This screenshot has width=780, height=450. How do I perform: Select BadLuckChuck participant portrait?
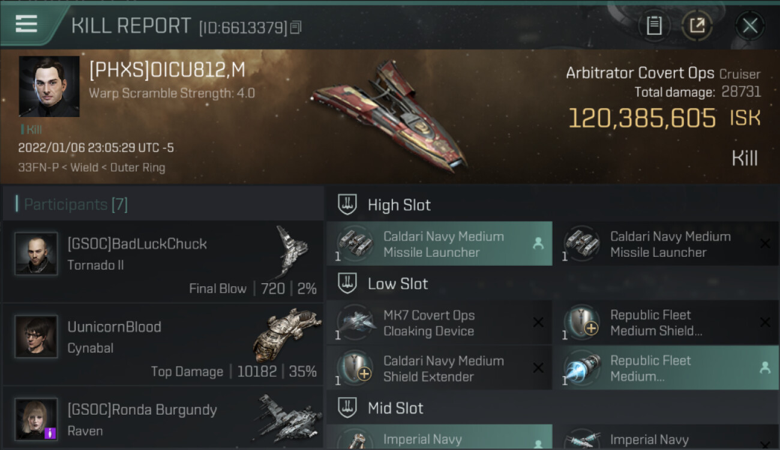click(x=36, y=254)
